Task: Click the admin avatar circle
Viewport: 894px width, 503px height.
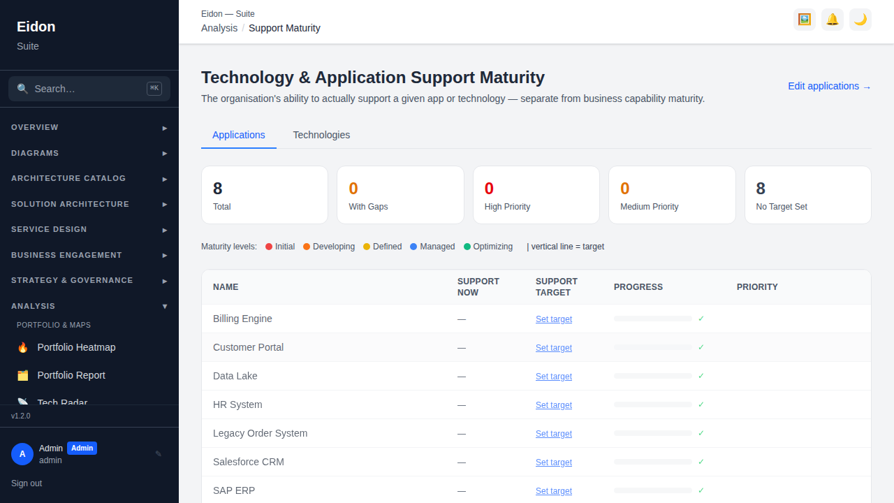Action: point(22,454)
